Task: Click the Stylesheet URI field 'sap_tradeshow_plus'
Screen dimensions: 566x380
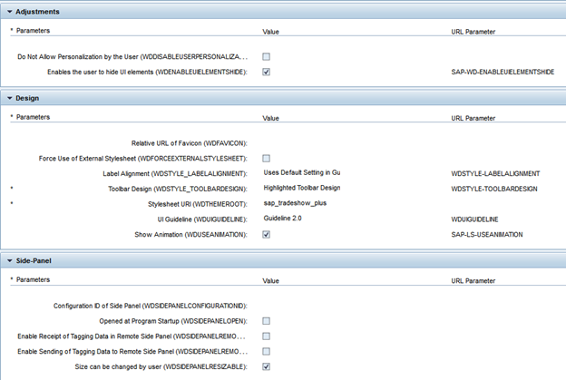Action: 295,203
